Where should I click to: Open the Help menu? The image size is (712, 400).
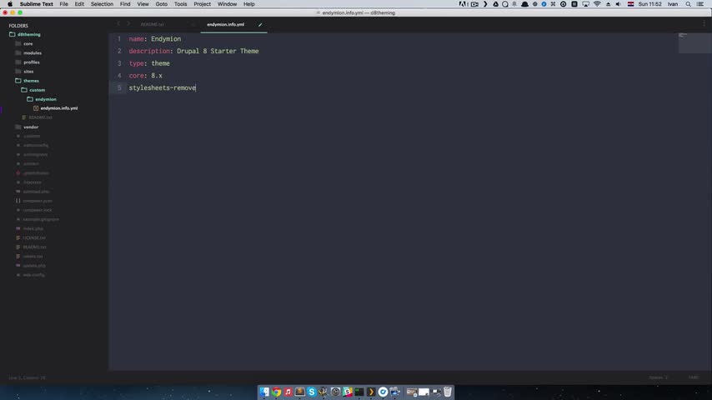(248, 4)
